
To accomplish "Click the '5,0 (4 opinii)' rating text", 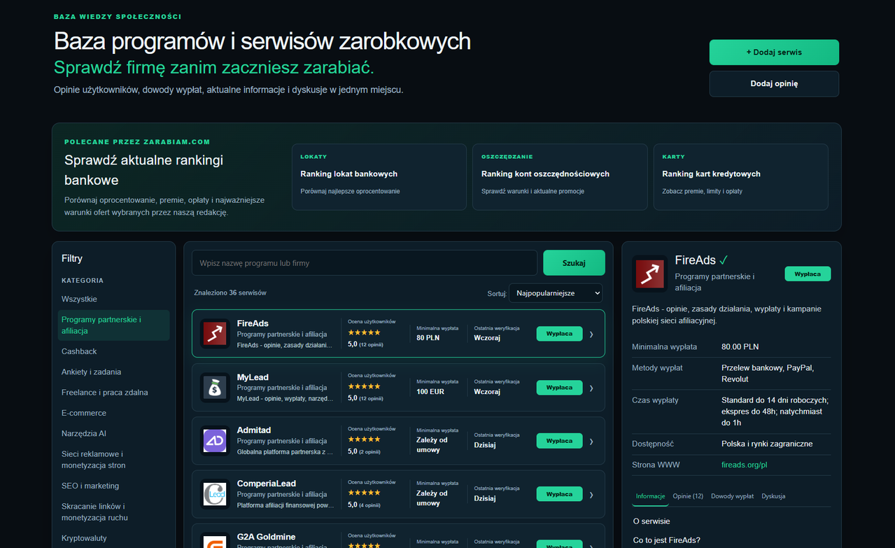I will (x=364, y=505).
